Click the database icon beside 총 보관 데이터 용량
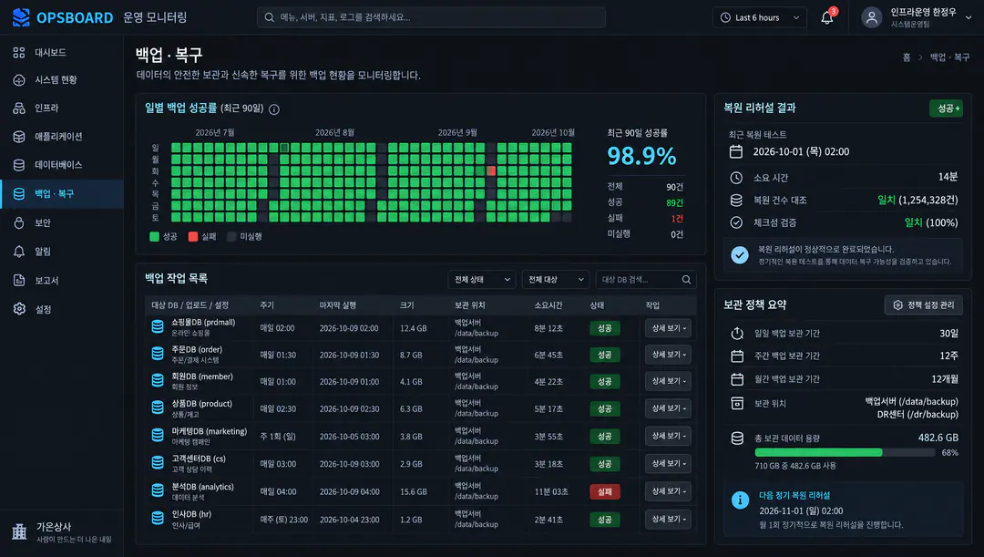The width and height of the screenshot is (984, 557). coord(737,438)
